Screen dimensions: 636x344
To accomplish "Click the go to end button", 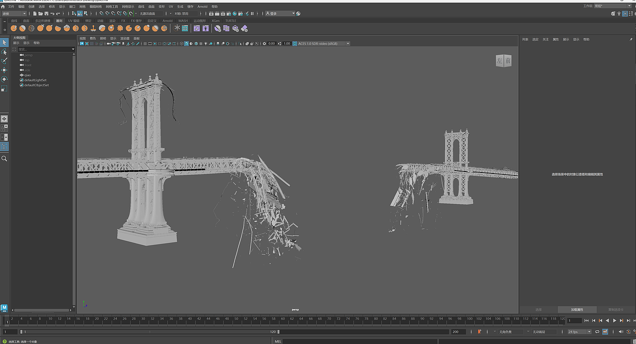I will pyautogui.click(x=634, y=321).
